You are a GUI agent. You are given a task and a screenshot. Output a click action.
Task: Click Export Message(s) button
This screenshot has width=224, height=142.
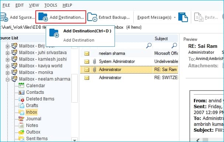click(154, 17)
